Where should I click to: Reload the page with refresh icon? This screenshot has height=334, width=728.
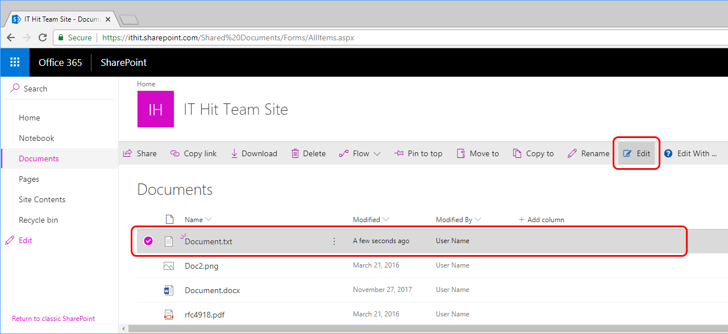43,37
